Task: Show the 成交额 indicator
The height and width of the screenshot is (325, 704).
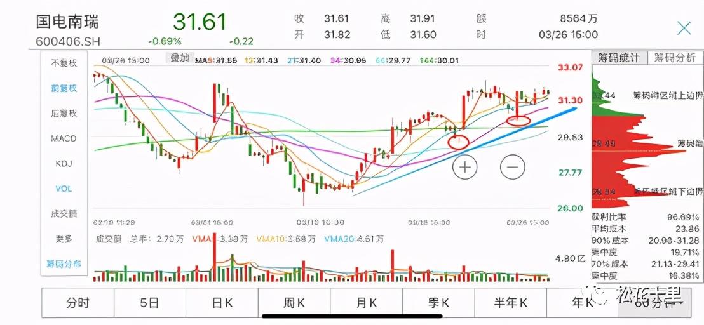Action: [x=64, y=214]
